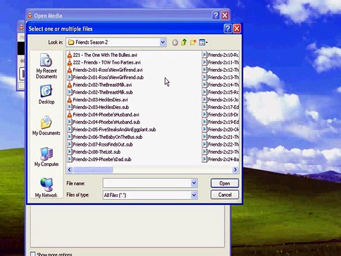Select Friends-2x07-RossFindsOut.sub

click(100, 144)
